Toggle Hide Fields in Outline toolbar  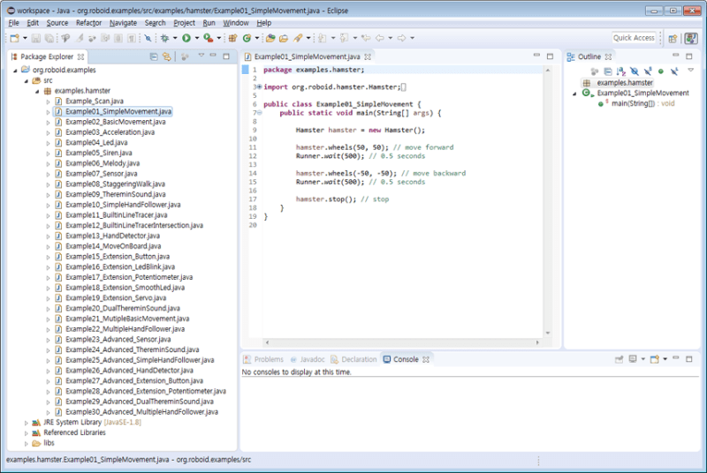pos(635,71)
